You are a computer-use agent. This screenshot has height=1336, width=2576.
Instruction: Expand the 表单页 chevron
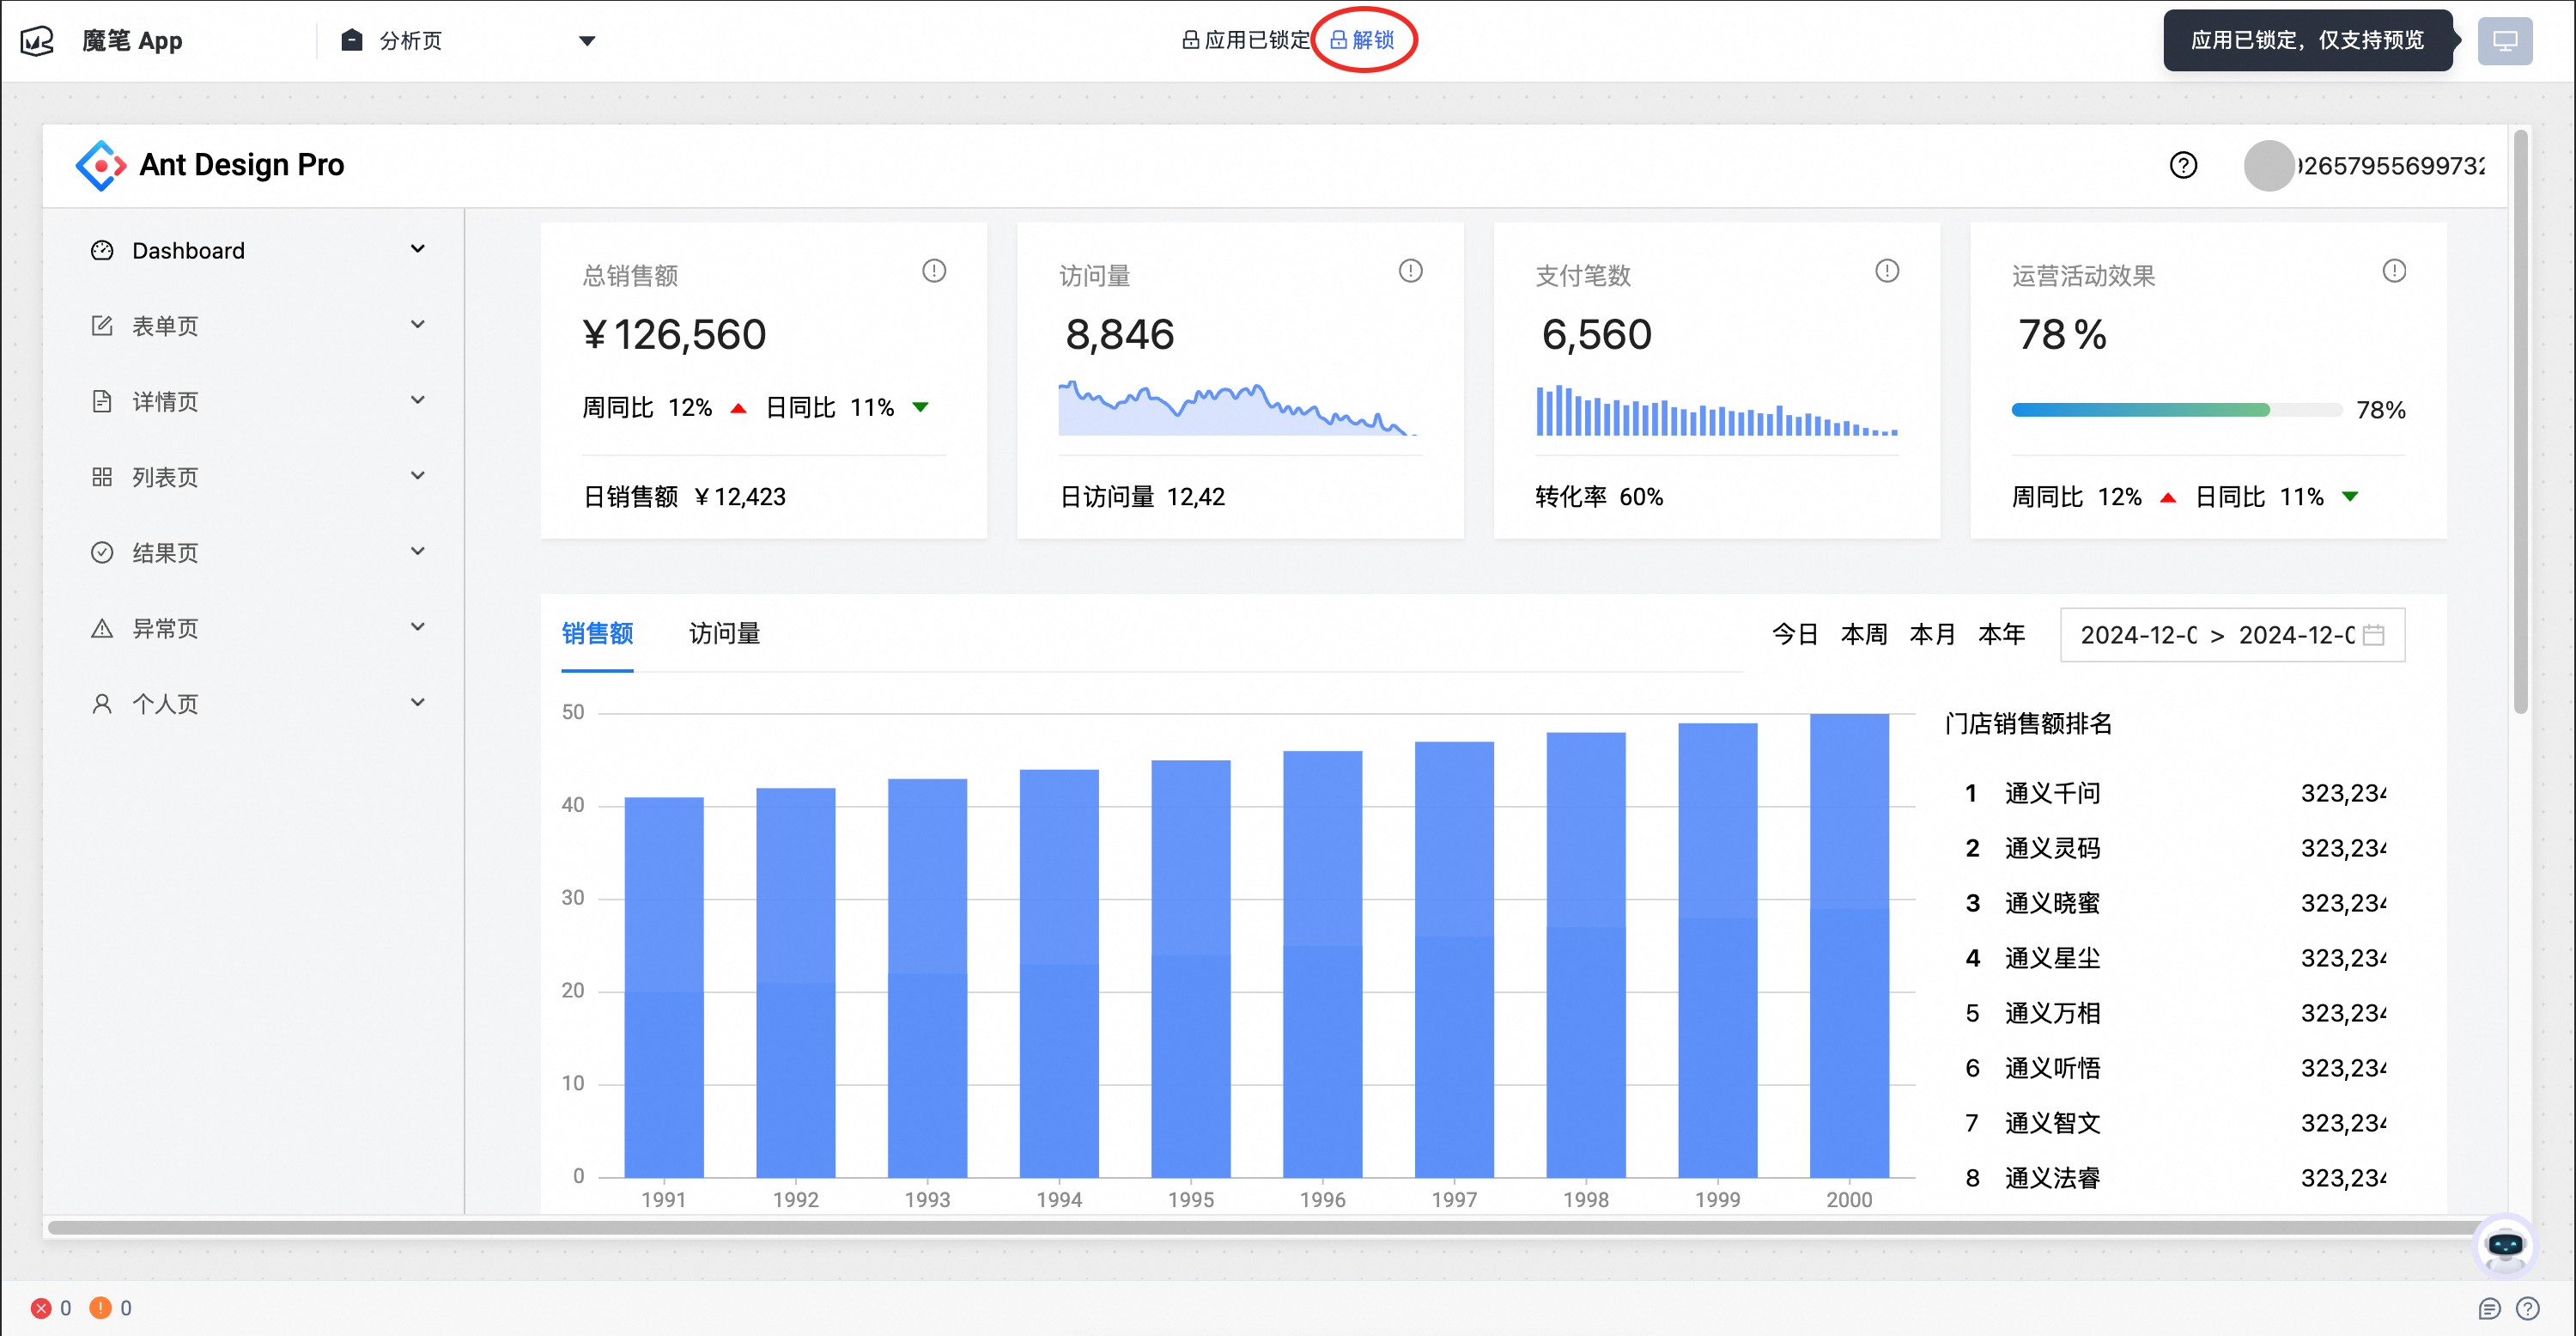[418, 324]
